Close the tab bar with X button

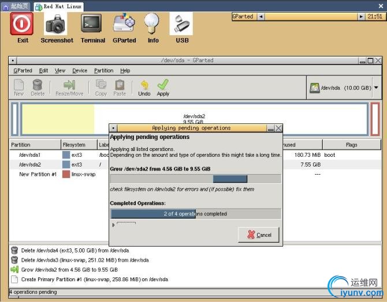coord(381,6)
